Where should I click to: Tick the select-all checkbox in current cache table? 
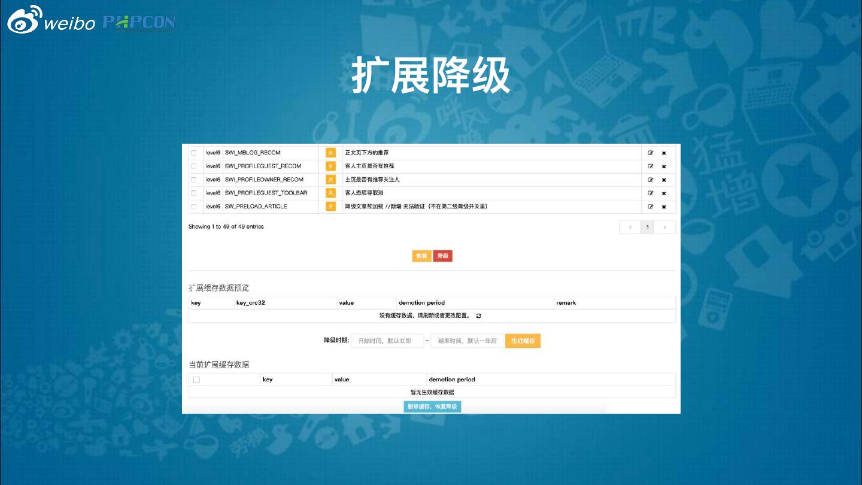coord(196,380)
